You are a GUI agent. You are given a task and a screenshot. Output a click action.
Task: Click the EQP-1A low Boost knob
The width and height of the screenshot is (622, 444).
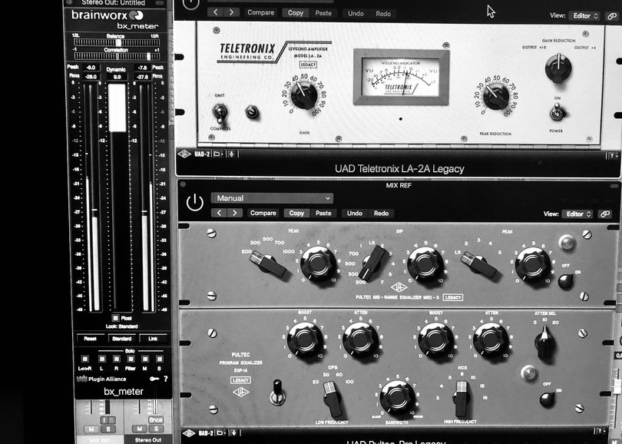pos(305,340)
